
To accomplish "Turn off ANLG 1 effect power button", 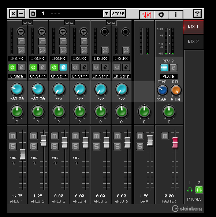I will (12, 67).
